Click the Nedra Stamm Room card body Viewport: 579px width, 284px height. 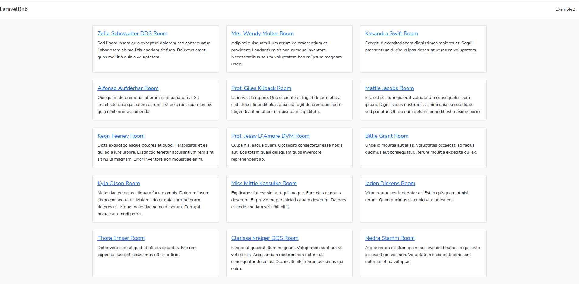tap(423, 255)
